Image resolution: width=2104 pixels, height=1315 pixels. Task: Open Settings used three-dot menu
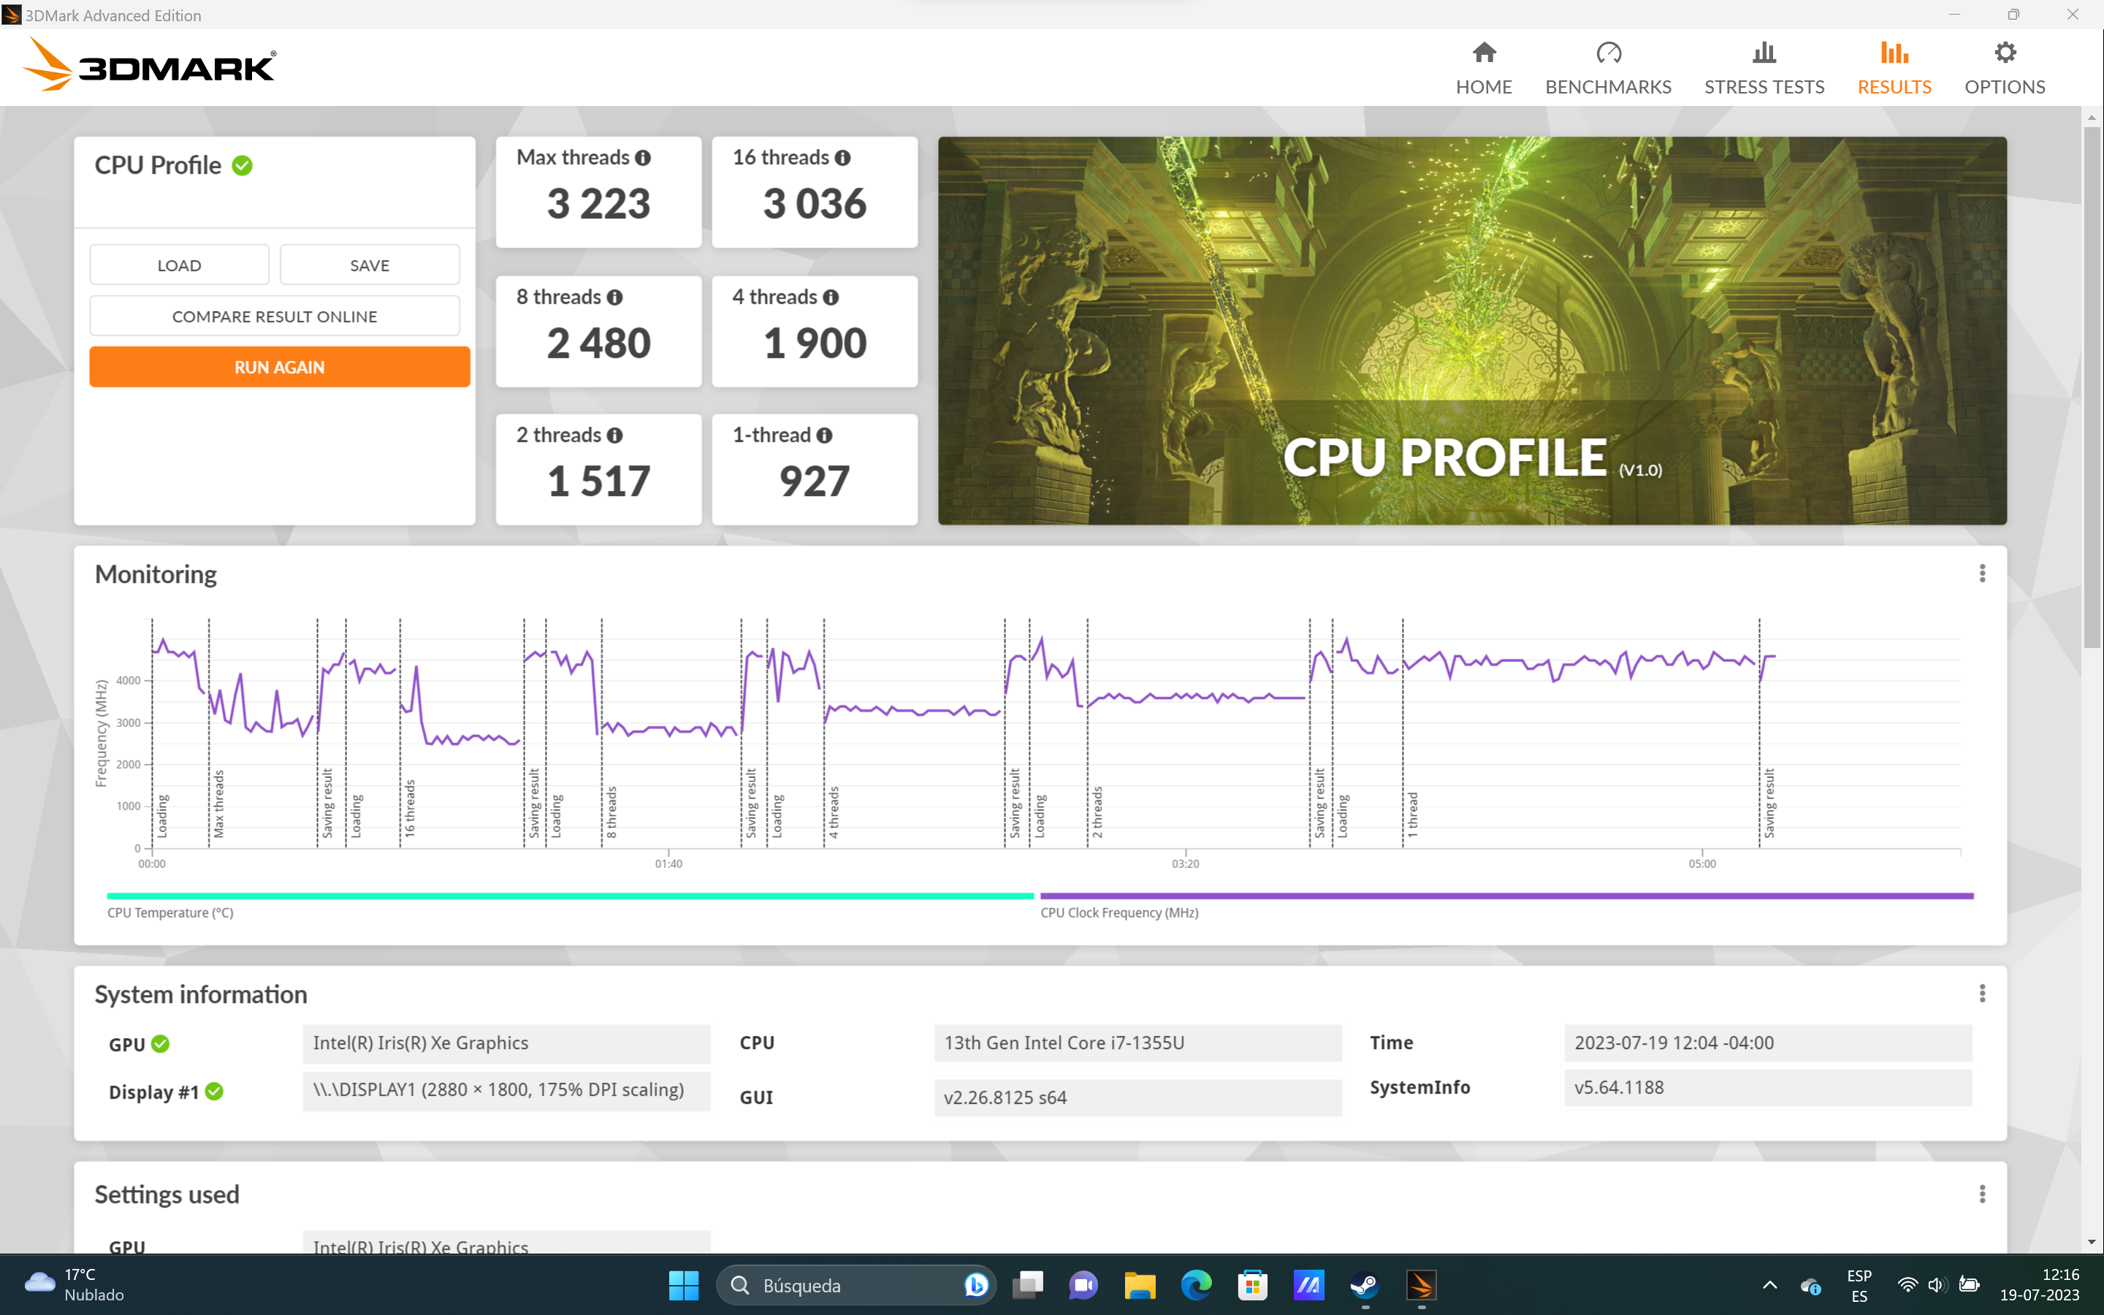(x=1981, y=1194)
